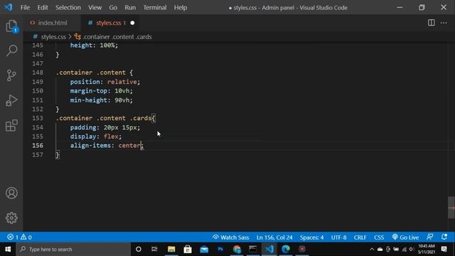
Task: Open the Edit menu
Action: (x=43, y=8)
